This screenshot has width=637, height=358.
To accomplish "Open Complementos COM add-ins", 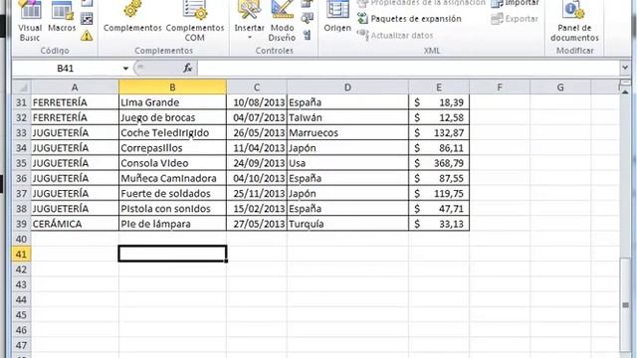I will 195,21.
